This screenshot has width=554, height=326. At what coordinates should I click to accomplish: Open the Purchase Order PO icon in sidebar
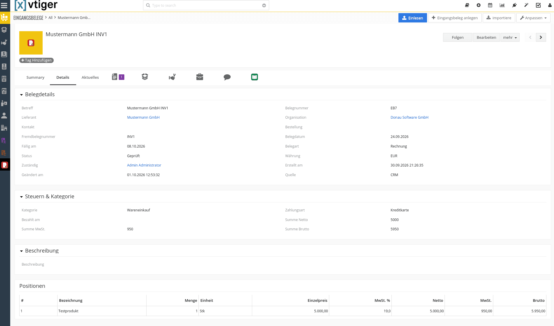point(4,91)
